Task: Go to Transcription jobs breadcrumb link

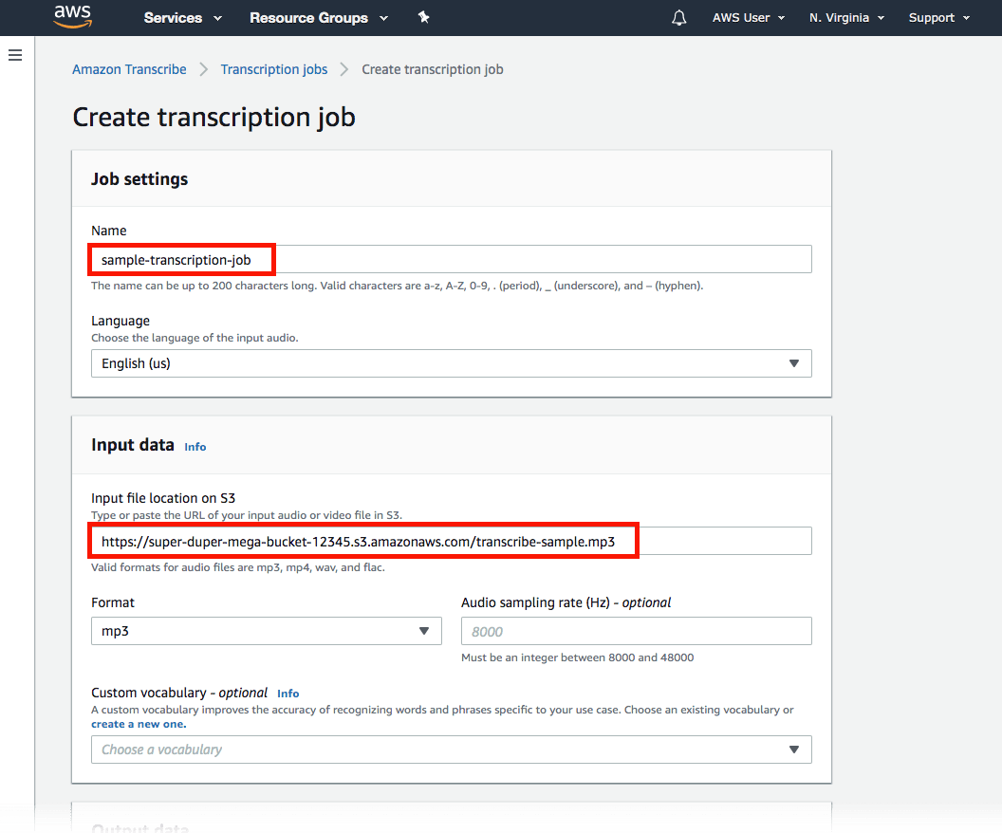Action: (x=274, y=69)
